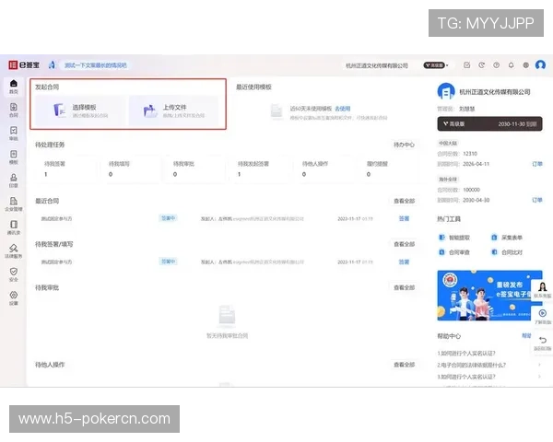Open 合同审查 tool
The width and height of the screenshot is (553, 442).
454,252
